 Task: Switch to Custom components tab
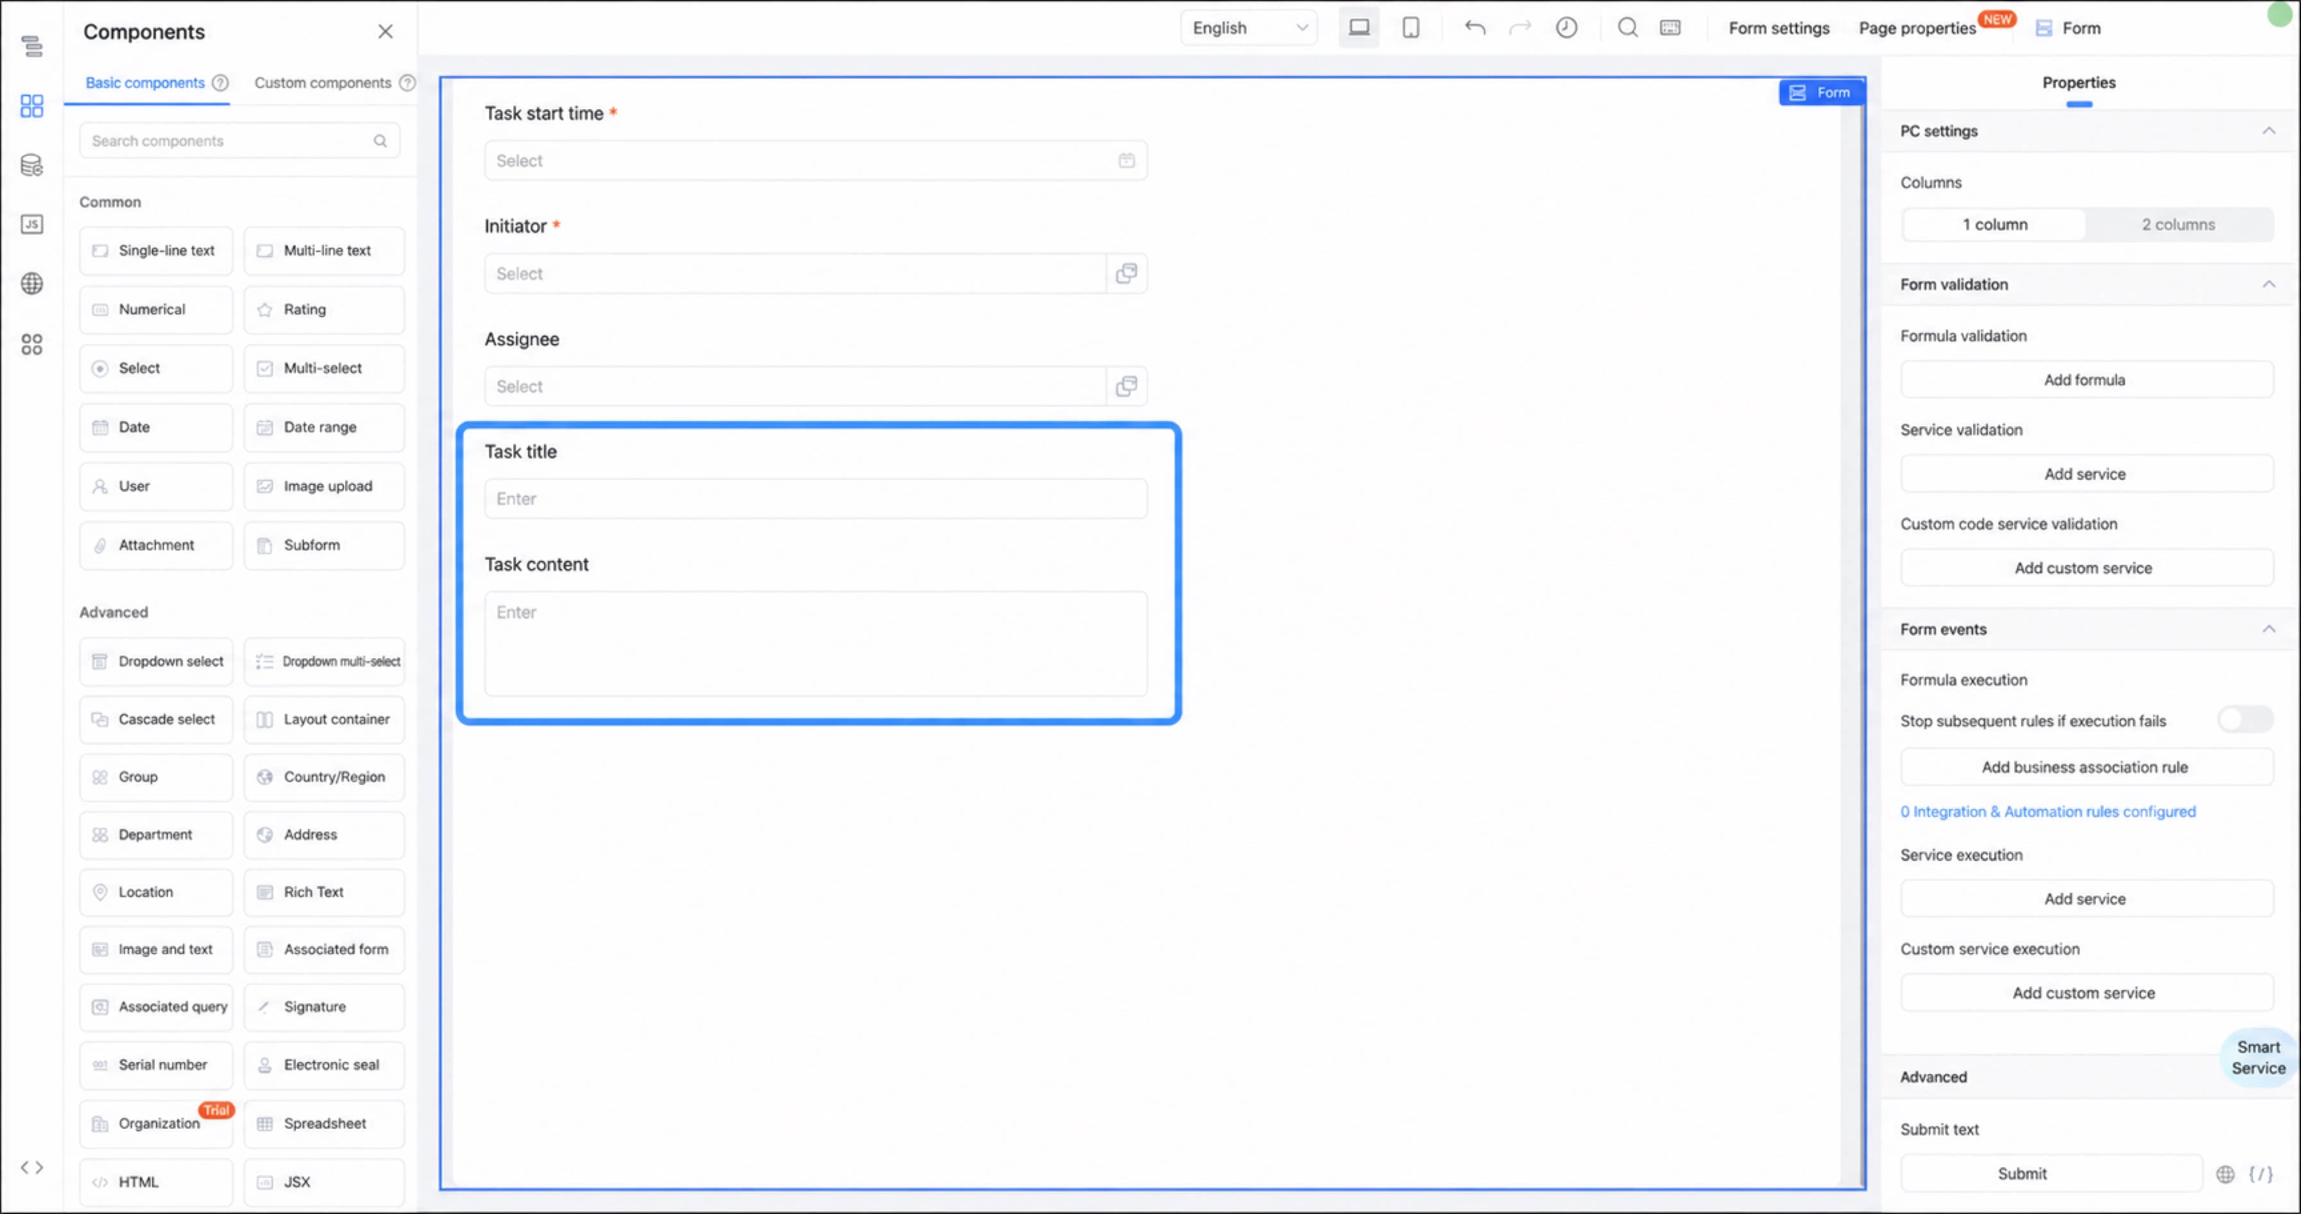pyautogui.click(x=323, y=82)
